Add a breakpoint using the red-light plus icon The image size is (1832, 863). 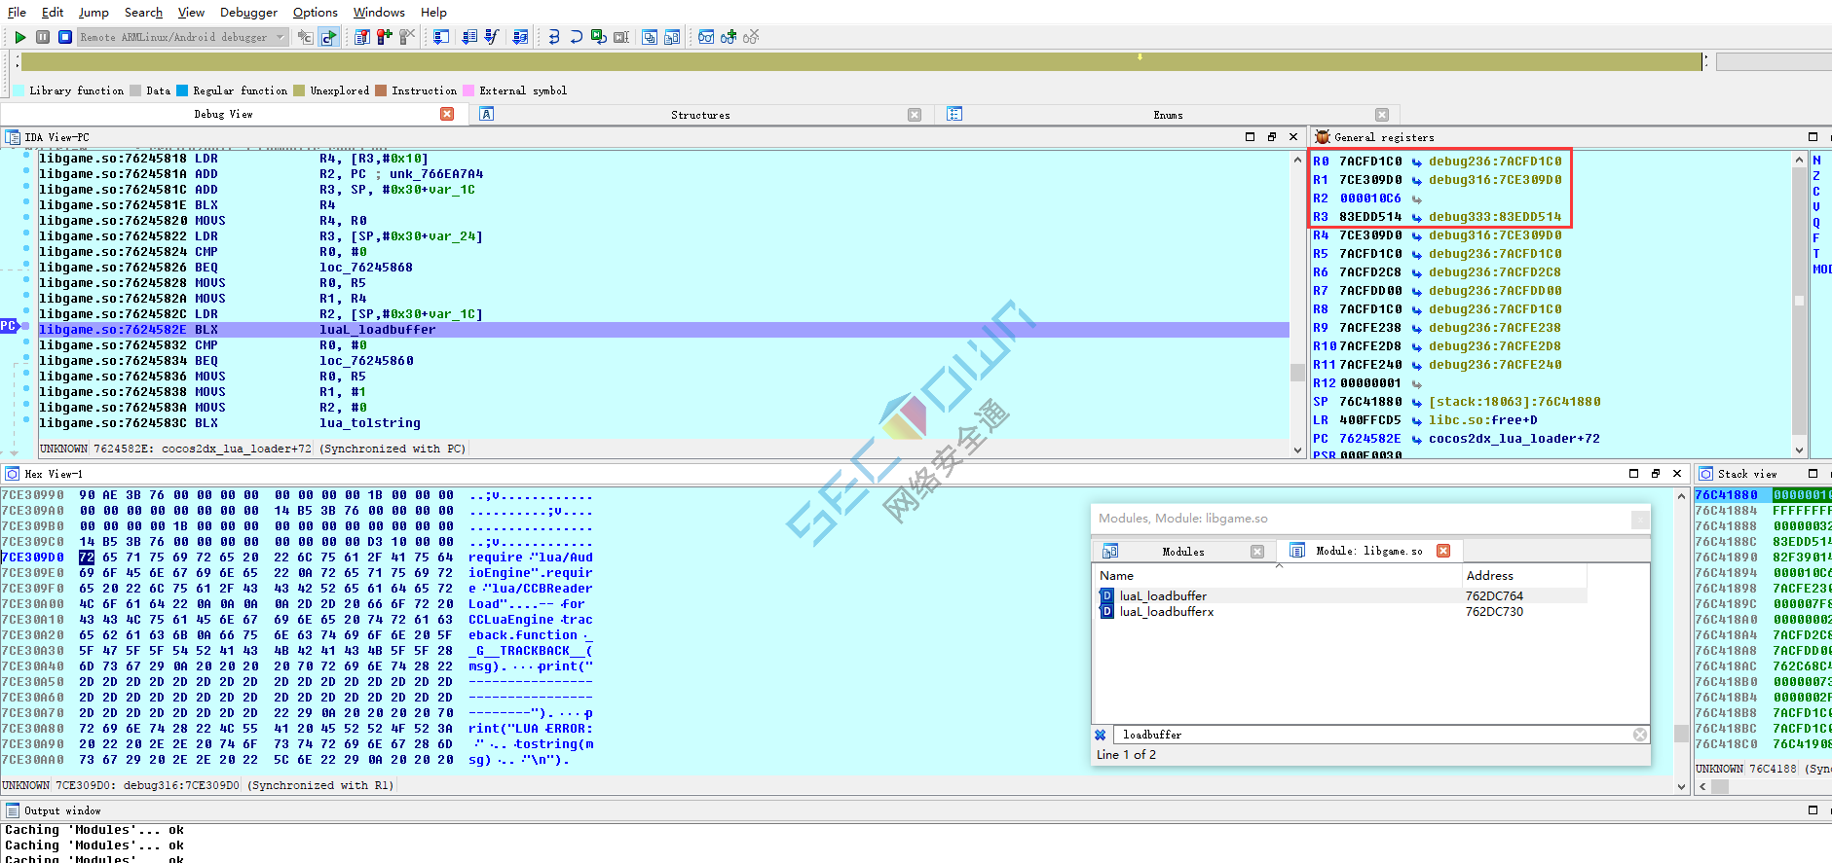coord(384,37)
